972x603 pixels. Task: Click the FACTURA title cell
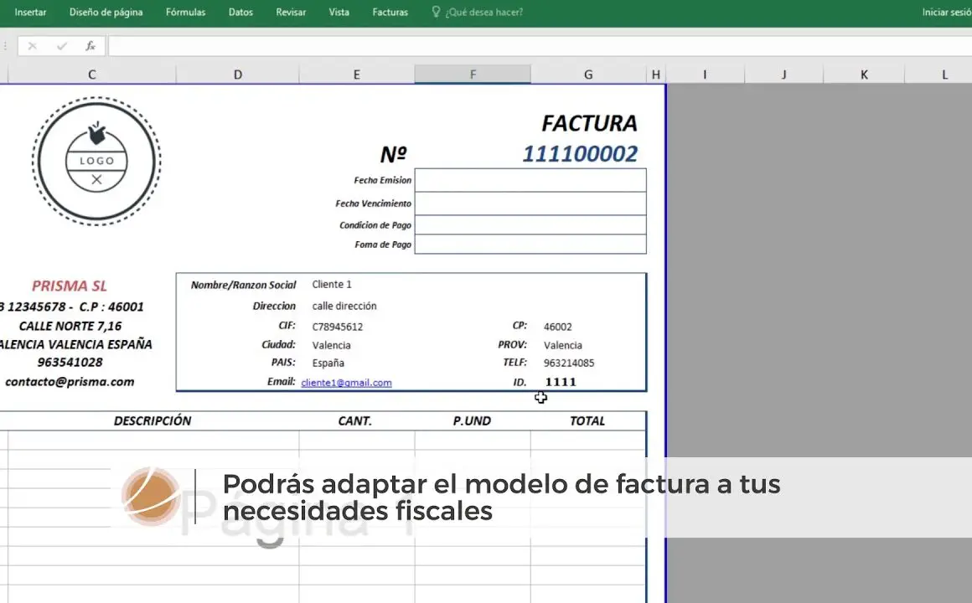coord(589,123)
